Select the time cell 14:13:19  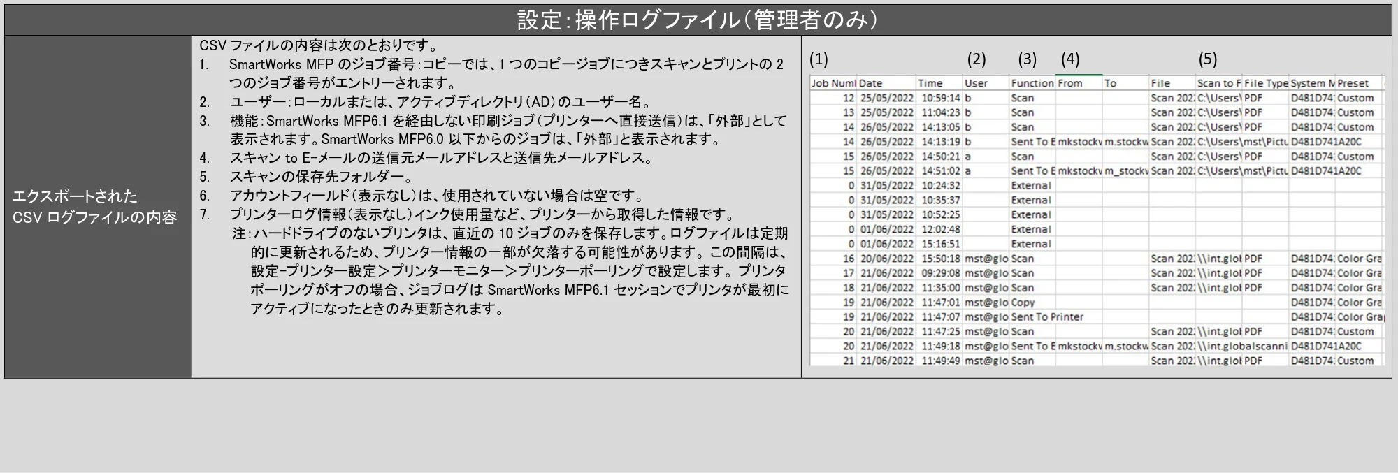click(x=940, y=142)
